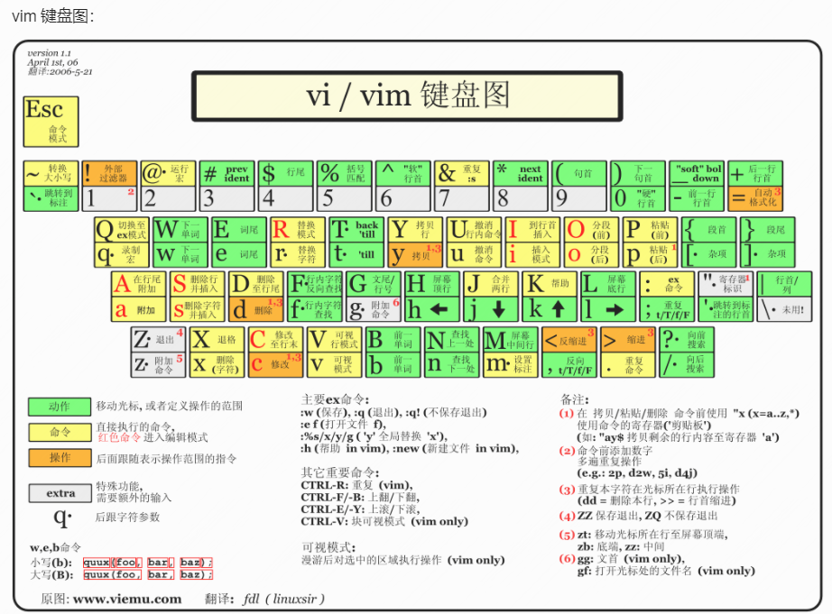
Task: Click the J 合并两行 key cell
Action: coord(491,284)
